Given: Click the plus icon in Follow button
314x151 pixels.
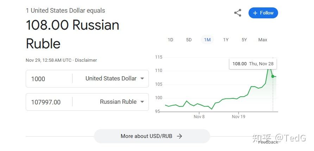Looking at the screenshot, I should pos(255,13).
